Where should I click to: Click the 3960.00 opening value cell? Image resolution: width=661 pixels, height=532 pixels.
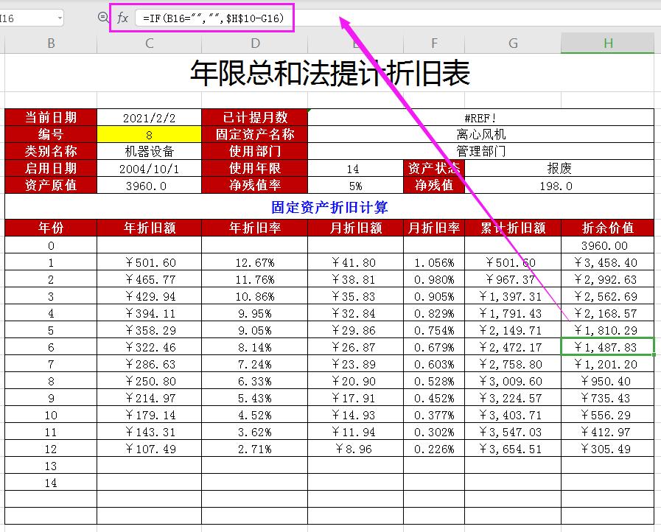pyautogui.click(x=607, y=245)
